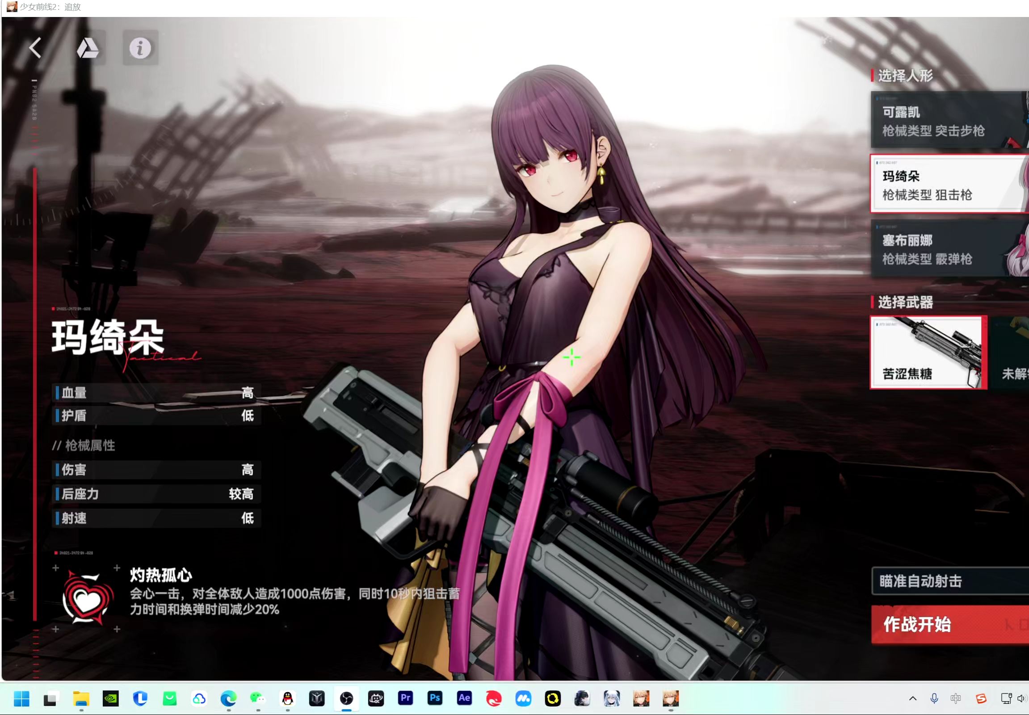
Task: Click the triangle home logo icon
Action: click(88, 48)
